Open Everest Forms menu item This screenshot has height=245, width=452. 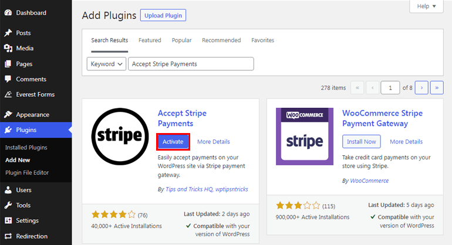point(36,94)
